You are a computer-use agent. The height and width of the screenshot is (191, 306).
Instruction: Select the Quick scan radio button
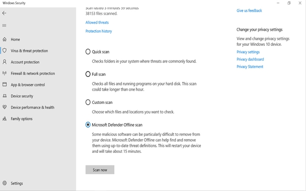[x=88, y=51]
